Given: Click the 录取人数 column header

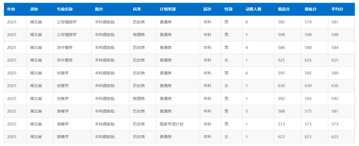Looking at the screenshot, I should [x=253, y=9].
